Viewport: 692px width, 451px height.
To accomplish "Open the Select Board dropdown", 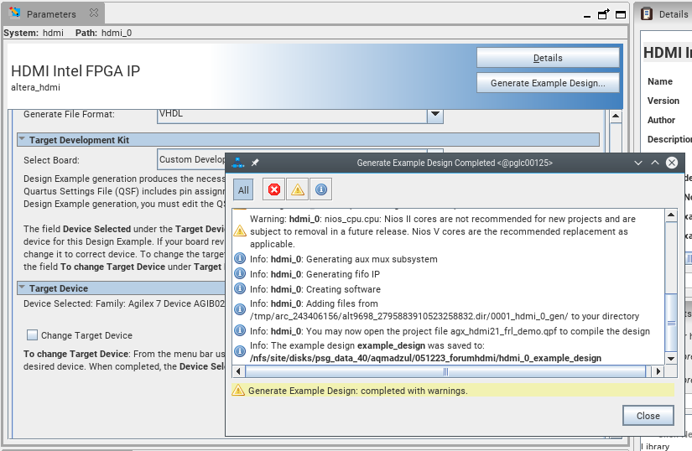I will [191, 159].
